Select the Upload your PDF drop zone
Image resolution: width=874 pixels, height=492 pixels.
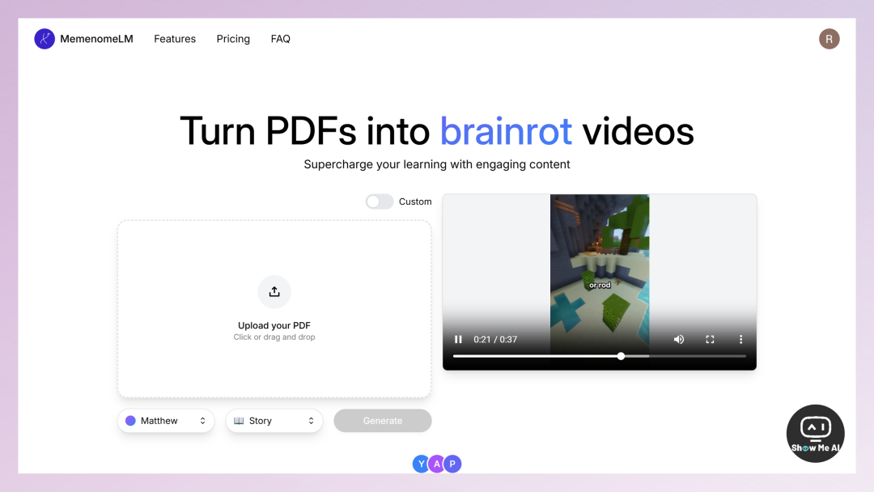(274, 309)
